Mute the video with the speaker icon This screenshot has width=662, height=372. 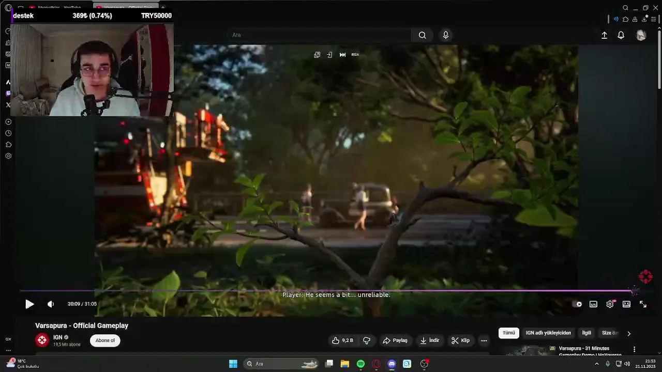51,304
